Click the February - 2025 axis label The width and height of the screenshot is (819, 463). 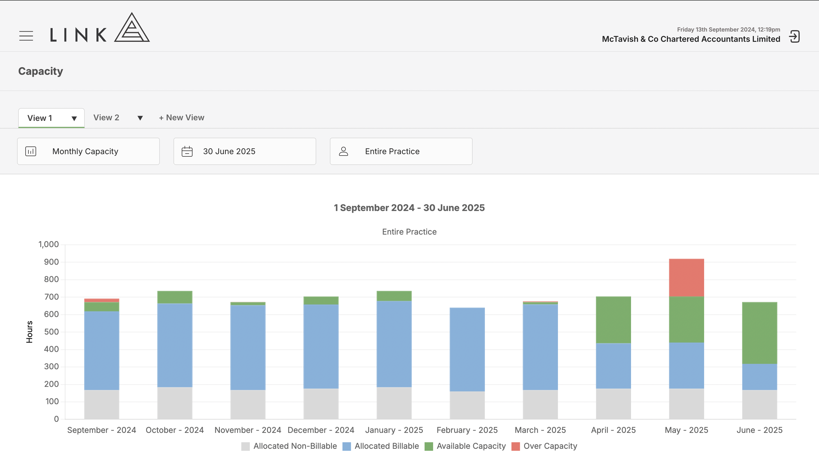pyautogui.click(x=467, y=430)
